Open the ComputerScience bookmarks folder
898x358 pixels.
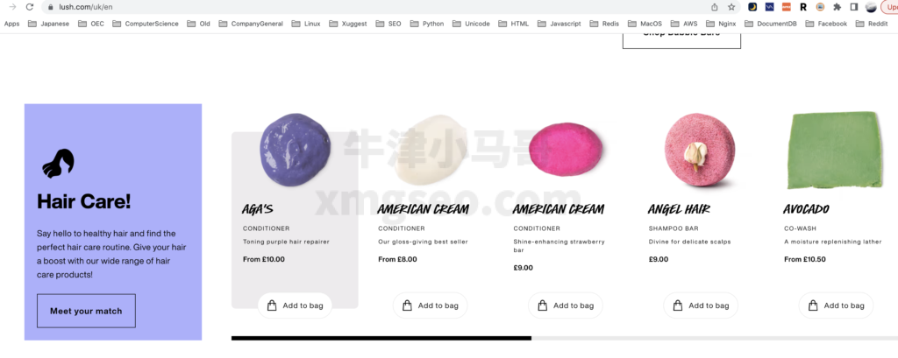pos(146,24)
